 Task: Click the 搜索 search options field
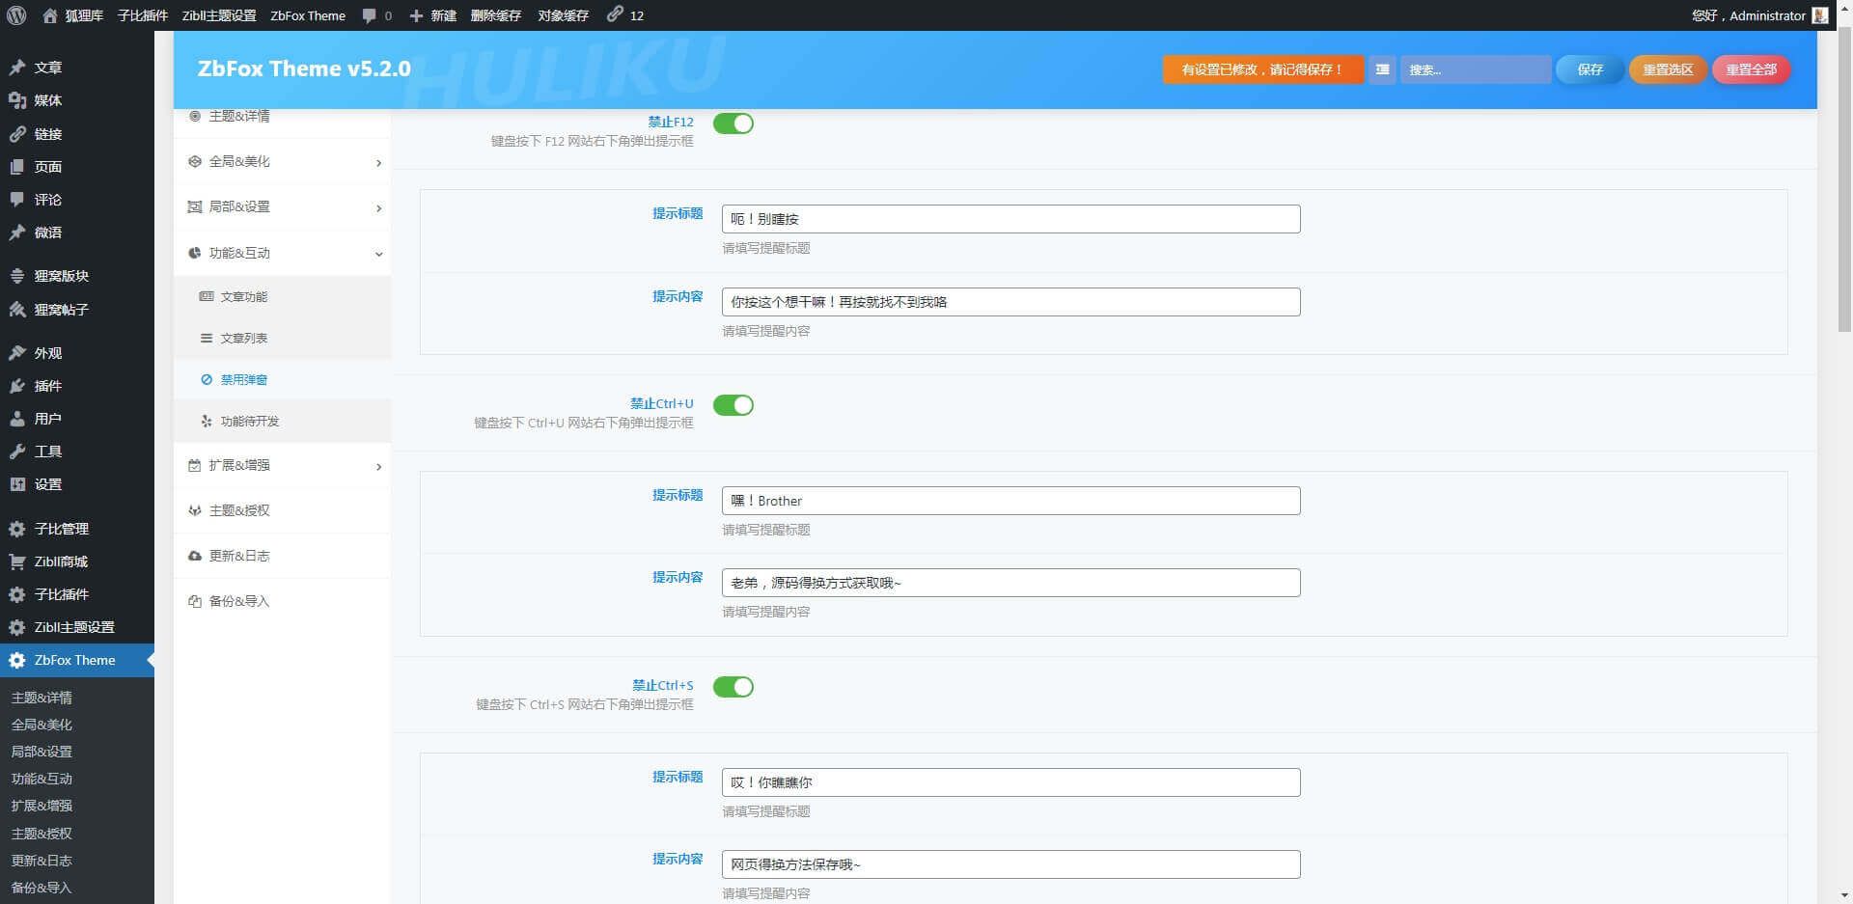coord(1475,69)
